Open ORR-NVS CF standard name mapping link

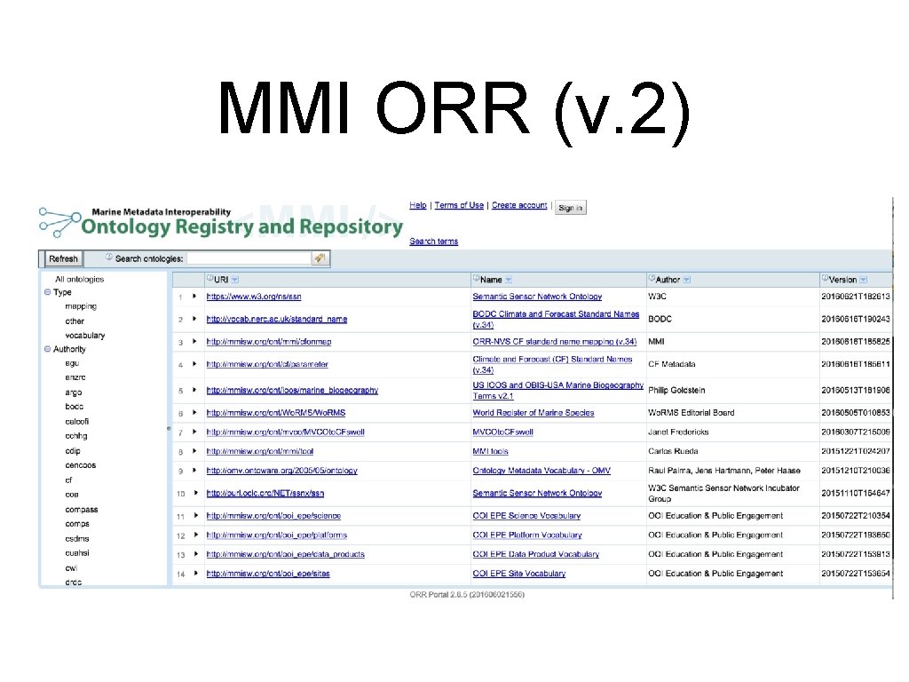554,342
